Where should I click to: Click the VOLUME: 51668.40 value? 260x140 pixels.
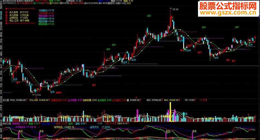coord(39,100)
